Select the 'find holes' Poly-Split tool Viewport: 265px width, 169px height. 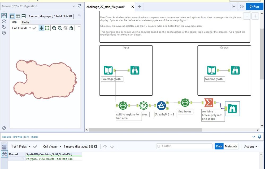click(x=185, y=103)
